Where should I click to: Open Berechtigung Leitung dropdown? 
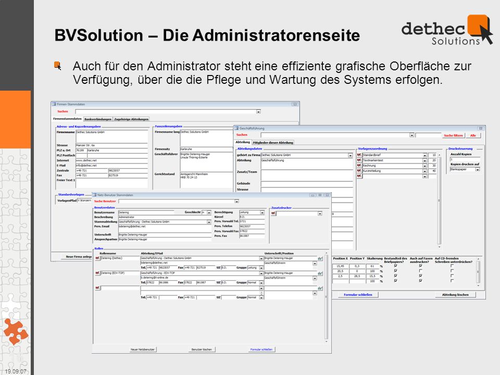[x=262, y=213]
